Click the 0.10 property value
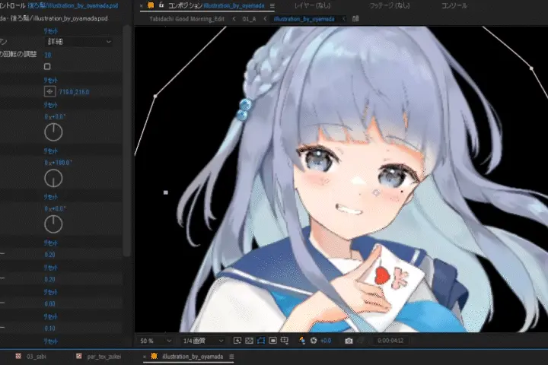 [x=49, y=328]
